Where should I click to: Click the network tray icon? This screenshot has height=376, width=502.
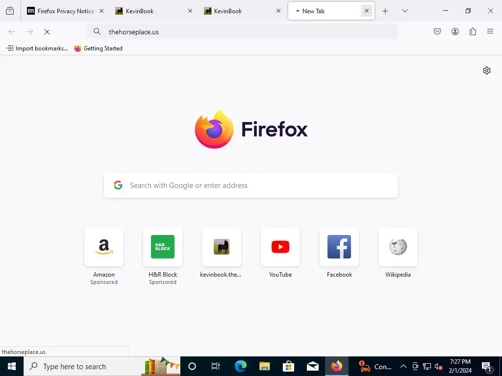(427, 366)
